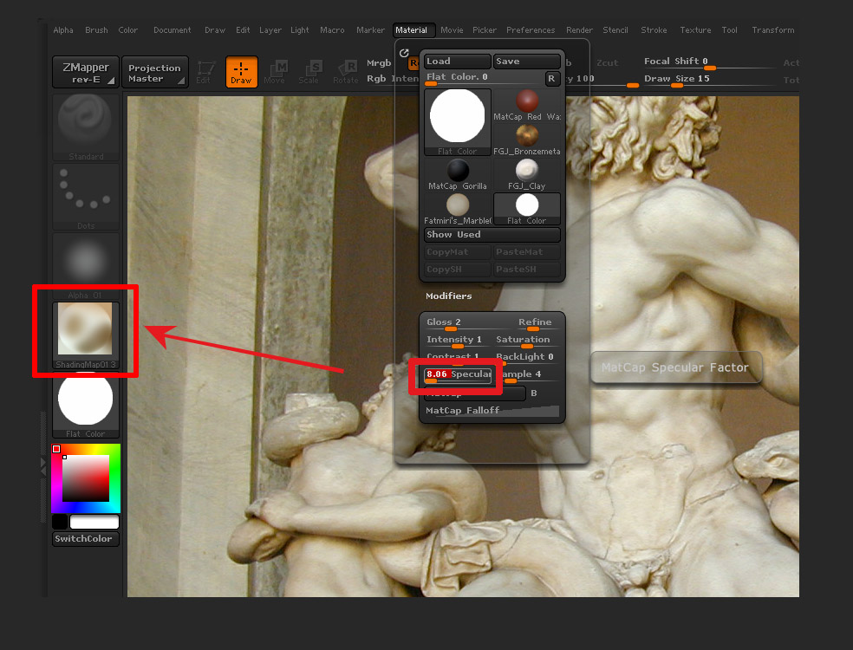The width and height of the screenshot is (853, 650).
Task: Activate Edit mode in the toolbar
Action: click(x=205, y=72)
